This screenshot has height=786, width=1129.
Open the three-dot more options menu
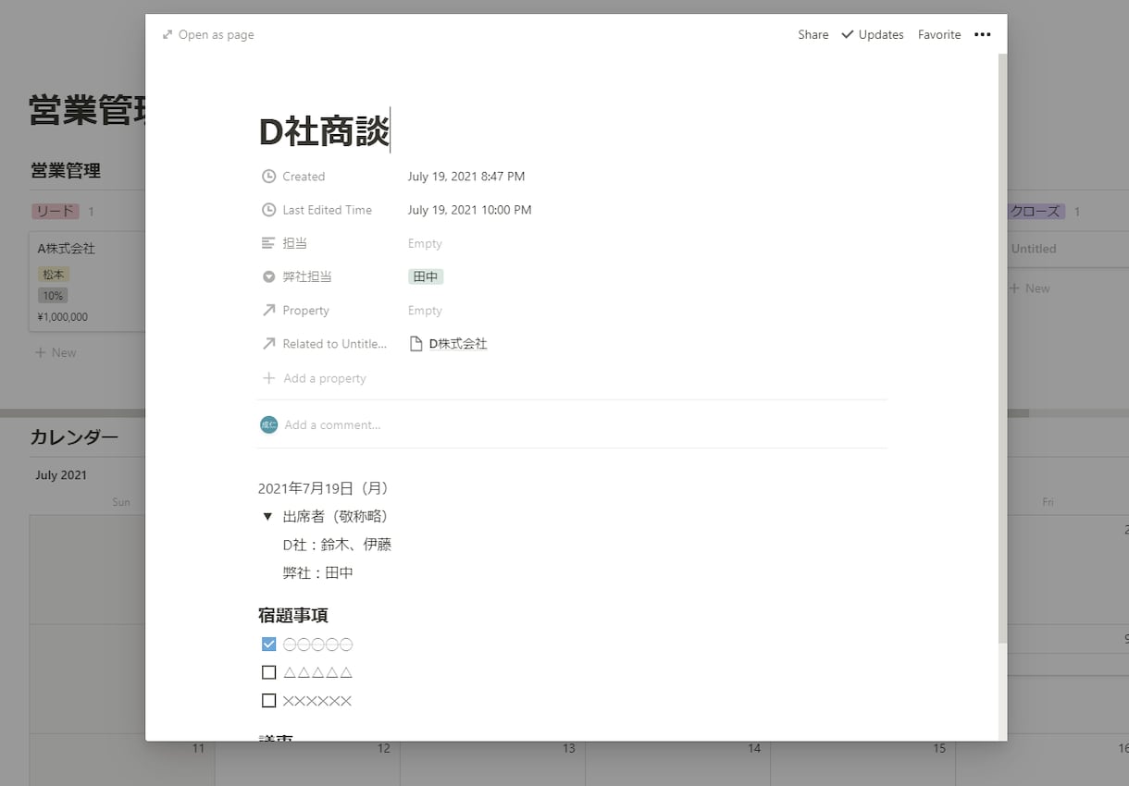(x=983, y=35)
